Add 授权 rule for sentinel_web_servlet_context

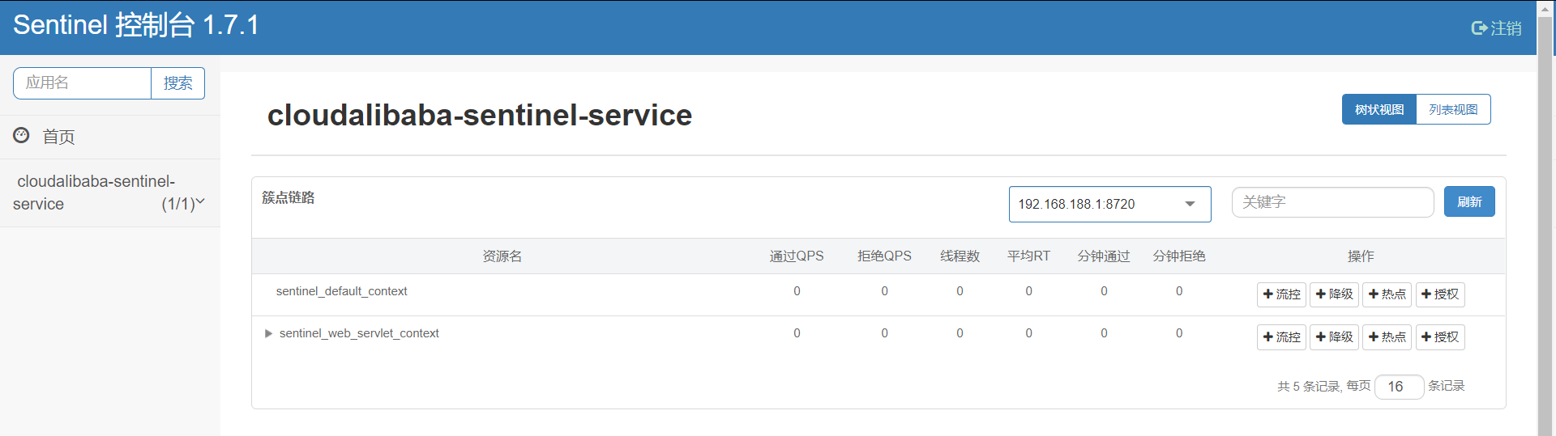tap(1440, 337)
